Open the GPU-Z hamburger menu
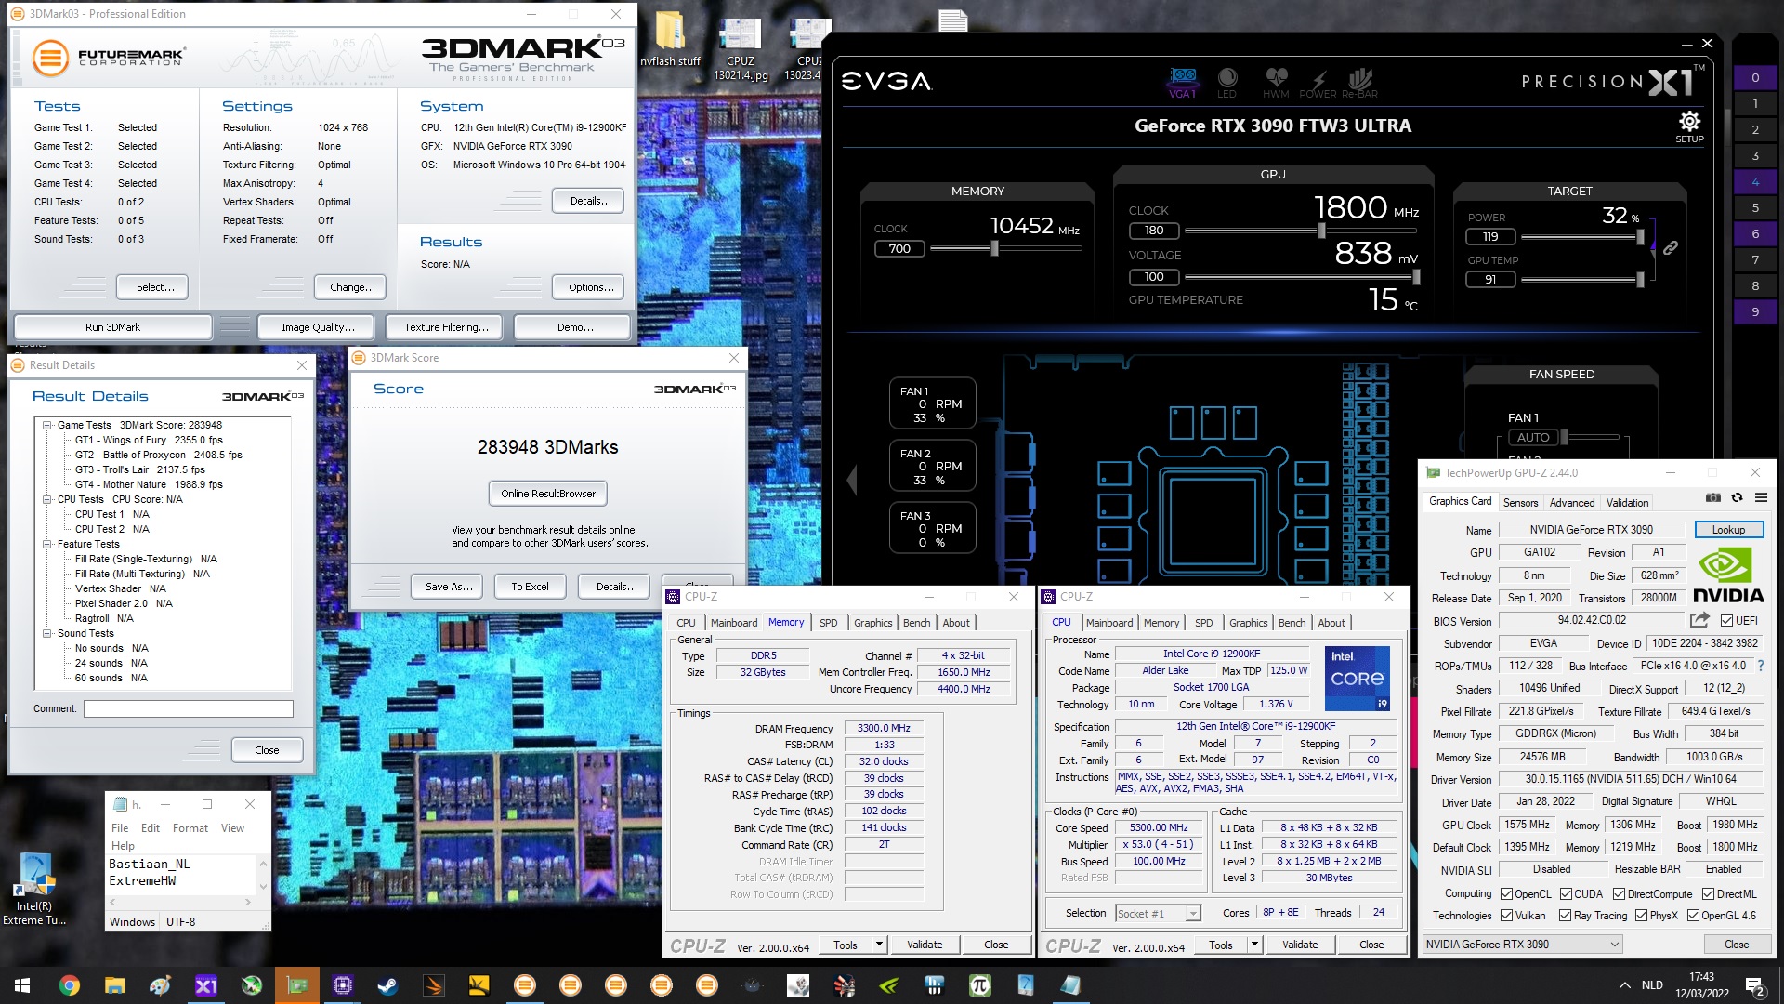Image resolution: width=1784 pixels, height=1004 pixels. (1761, 498)
